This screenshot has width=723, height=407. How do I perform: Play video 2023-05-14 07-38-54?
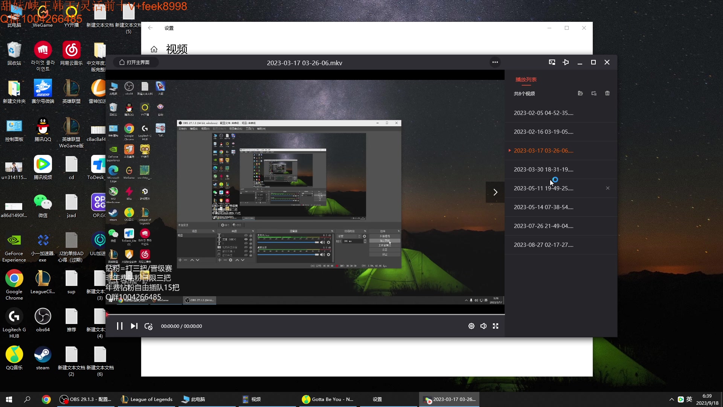coord(561,207)
